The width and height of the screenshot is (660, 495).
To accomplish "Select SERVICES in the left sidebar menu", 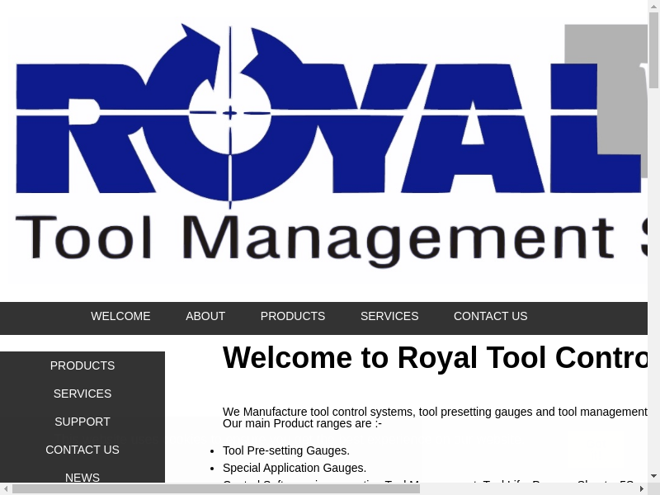I will pyautogui.click(x=82, y=394).
